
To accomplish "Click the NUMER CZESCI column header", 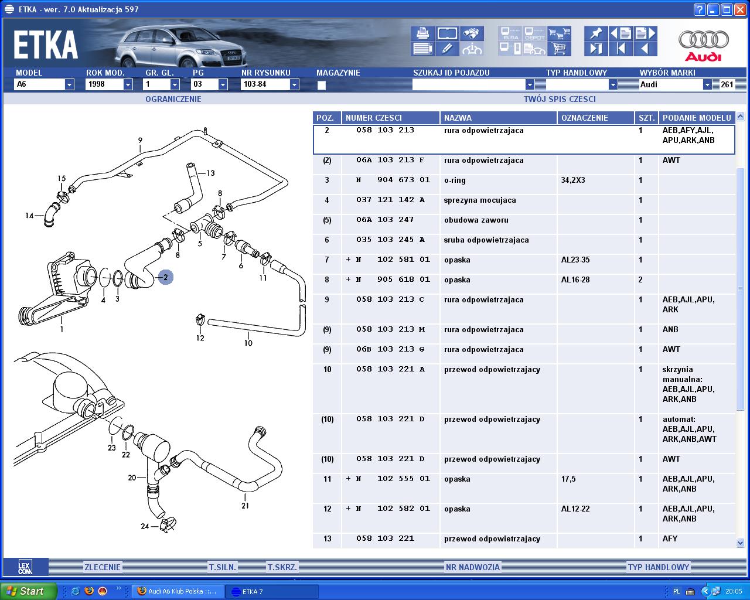I will pyautogui.click(x=391, y=118).
